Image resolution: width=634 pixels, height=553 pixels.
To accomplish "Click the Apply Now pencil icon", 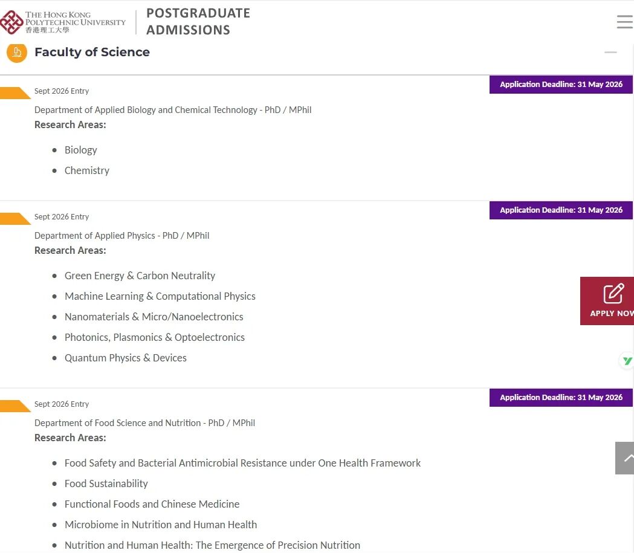I will click(613, 294).
